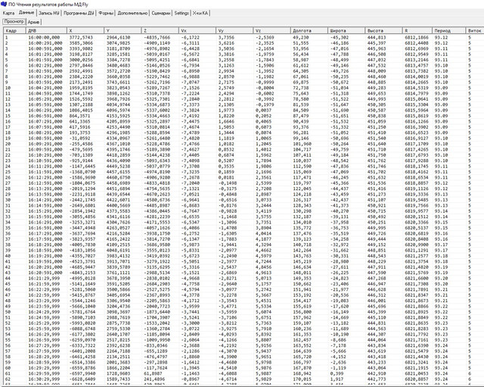This screenshot has width=484, height=387.
Task: Select the Просмотр sub-tab
Action: pos(13,22)
